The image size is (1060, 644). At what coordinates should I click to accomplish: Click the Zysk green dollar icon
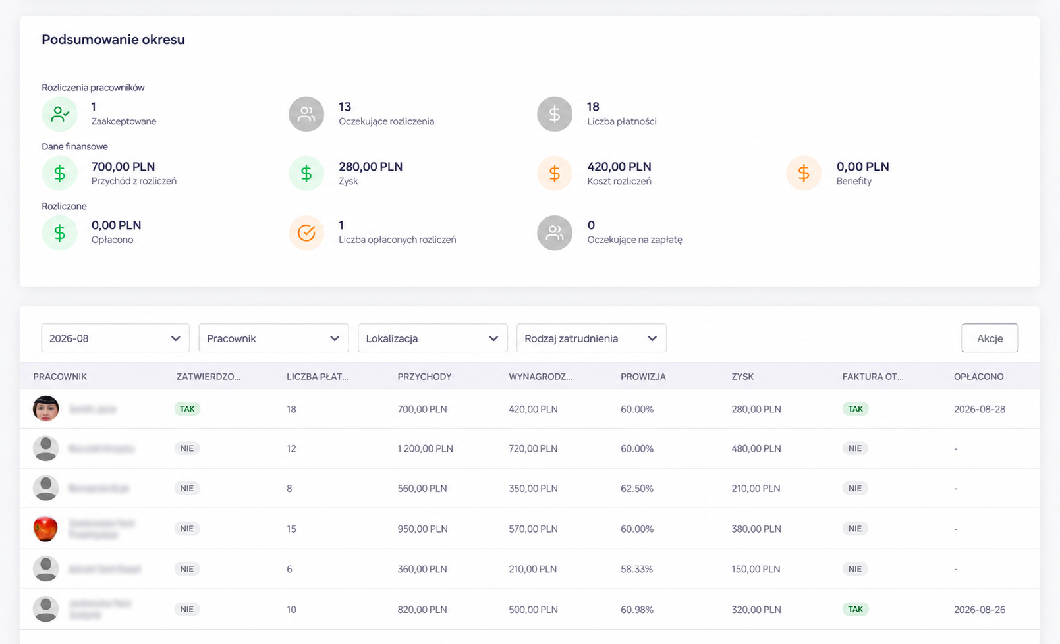[x=306, y=173]
